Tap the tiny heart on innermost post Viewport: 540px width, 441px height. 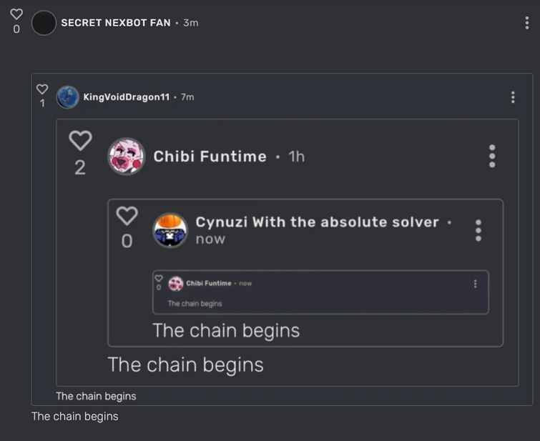coord(159,278)
